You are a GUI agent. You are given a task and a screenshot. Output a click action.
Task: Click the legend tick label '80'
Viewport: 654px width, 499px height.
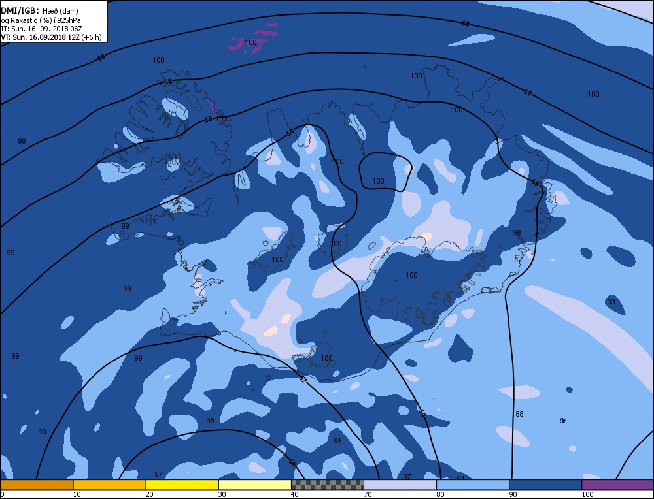[440, 494]
